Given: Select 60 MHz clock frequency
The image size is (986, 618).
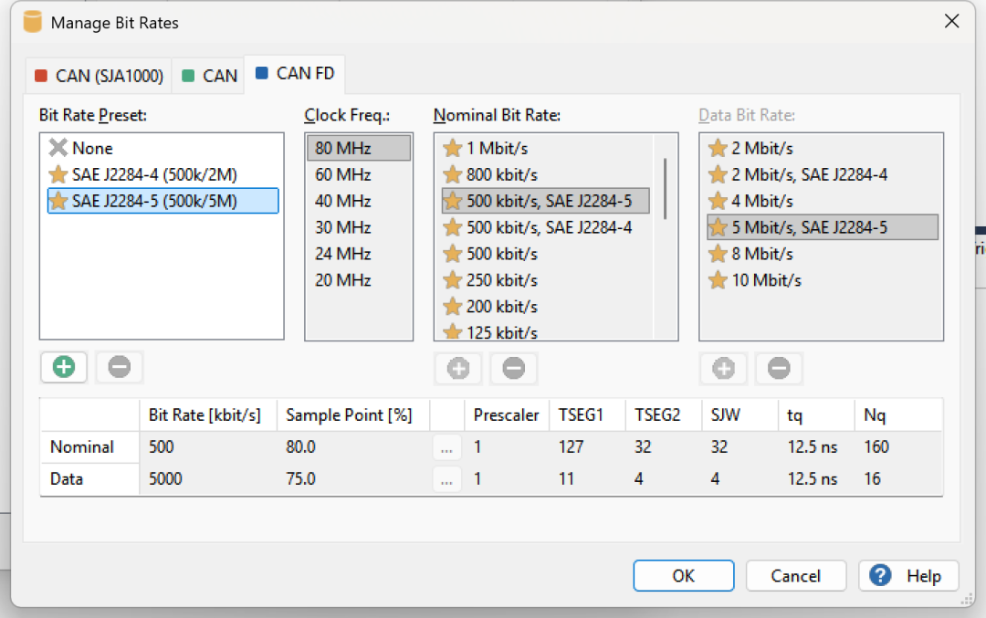Looking at the screenshot, I should click(359, 174).
